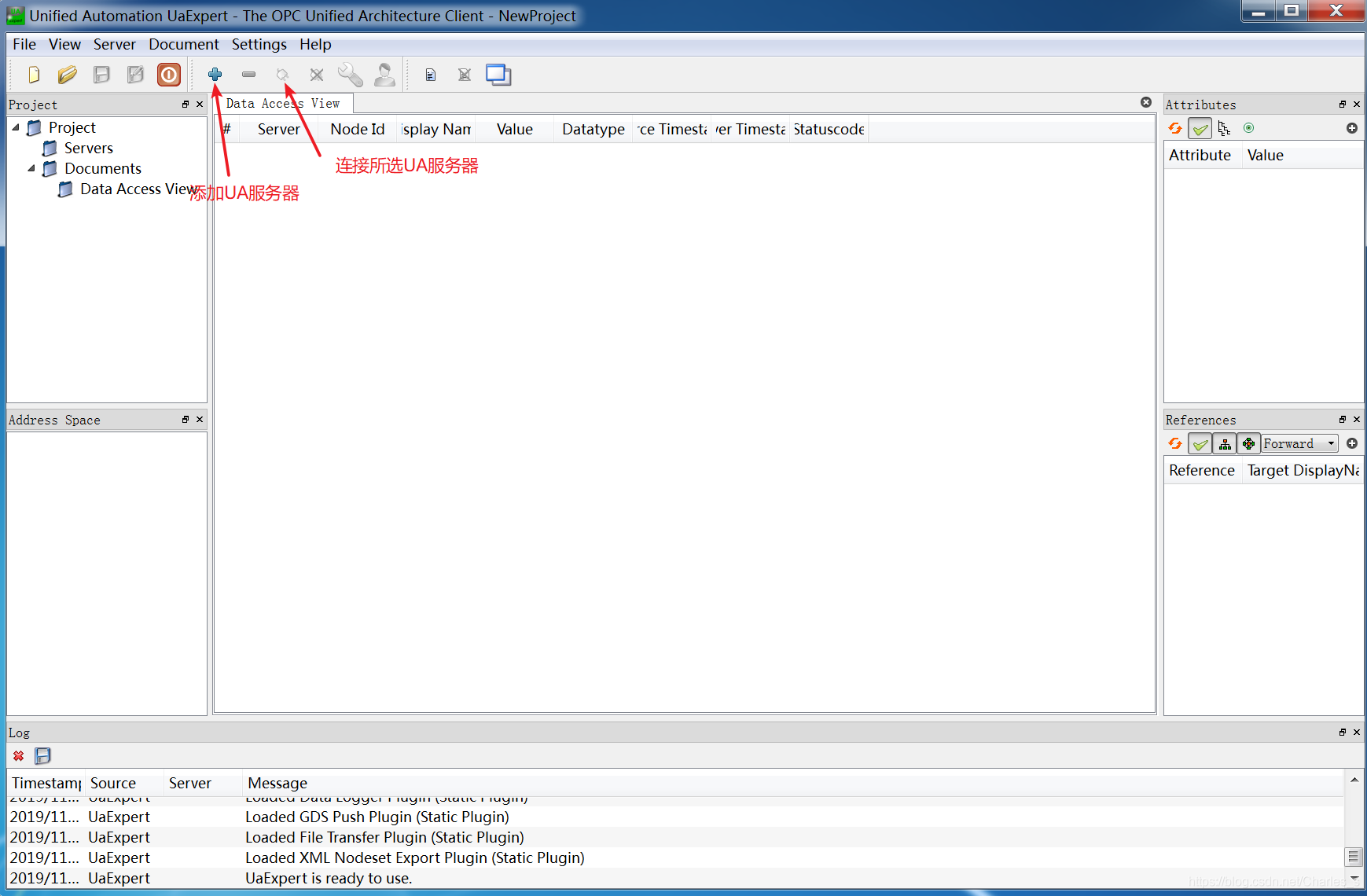
Task: Click Log scrollbar up arrow
Action: [x=1354, y=780]
